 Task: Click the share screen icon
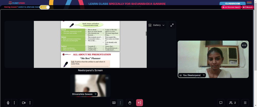point(114,103)
